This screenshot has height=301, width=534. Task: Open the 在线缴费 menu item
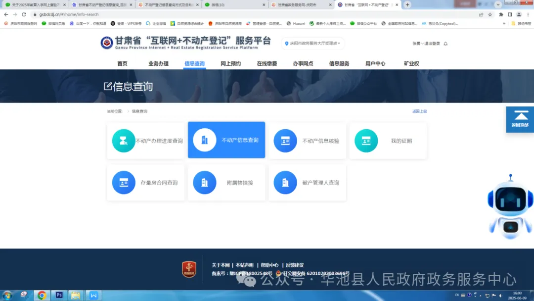[x=266, y=63]
